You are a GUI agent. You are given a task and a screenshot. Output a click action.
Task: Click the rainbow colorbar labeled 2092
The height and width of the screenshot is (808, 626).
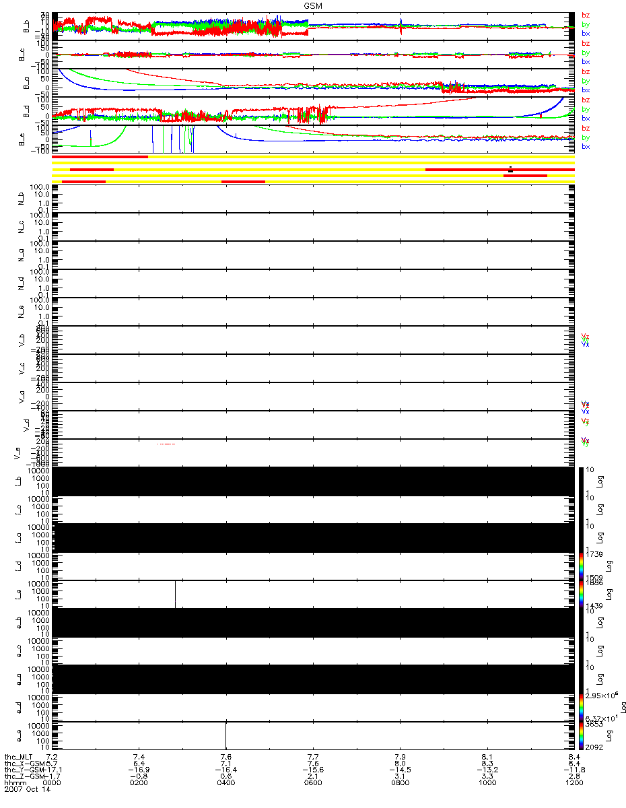pyautogui.click(x=580, y=735)
